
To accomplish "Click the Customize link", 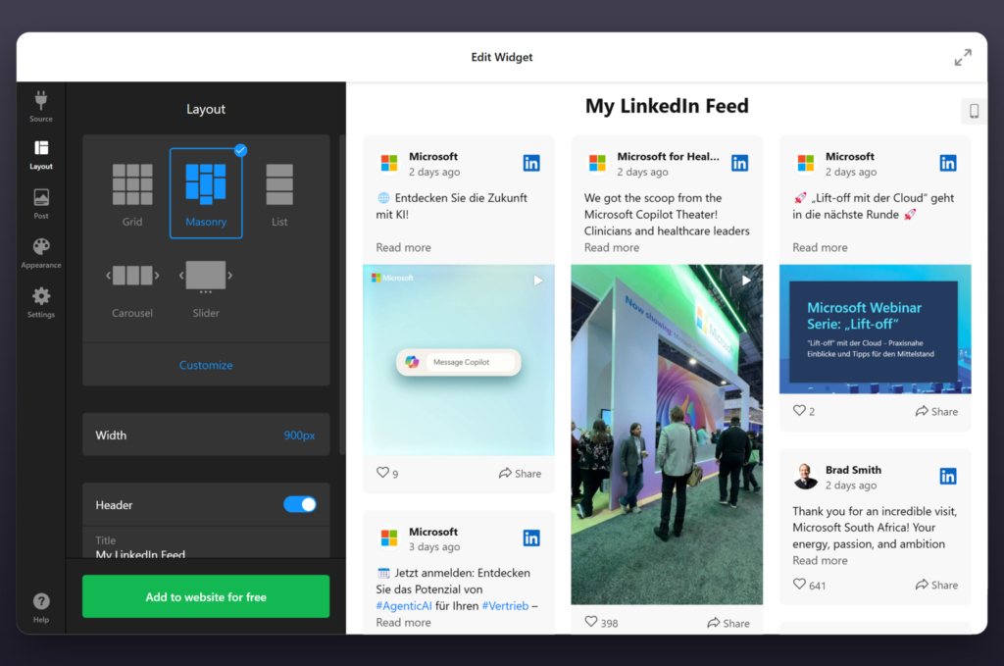I will coord(205,364).
